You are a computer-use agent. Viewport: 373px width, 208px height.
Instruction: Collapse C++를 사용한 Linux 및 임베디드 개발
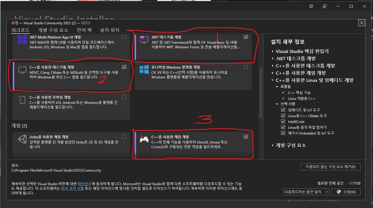point(273,80)
